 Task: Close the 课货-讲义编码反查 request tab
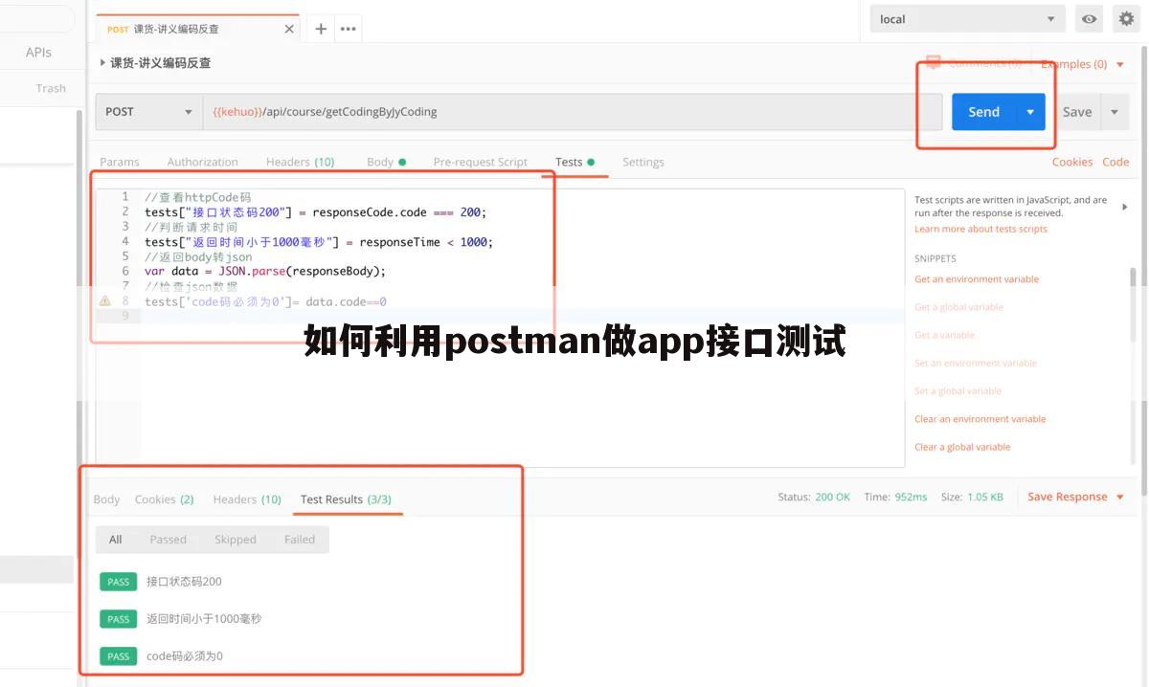coord(289,30)
